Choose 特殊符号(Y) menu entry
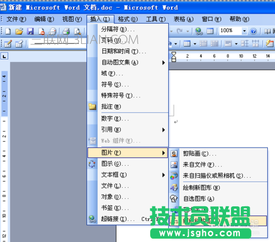 (x=128, y=95)
